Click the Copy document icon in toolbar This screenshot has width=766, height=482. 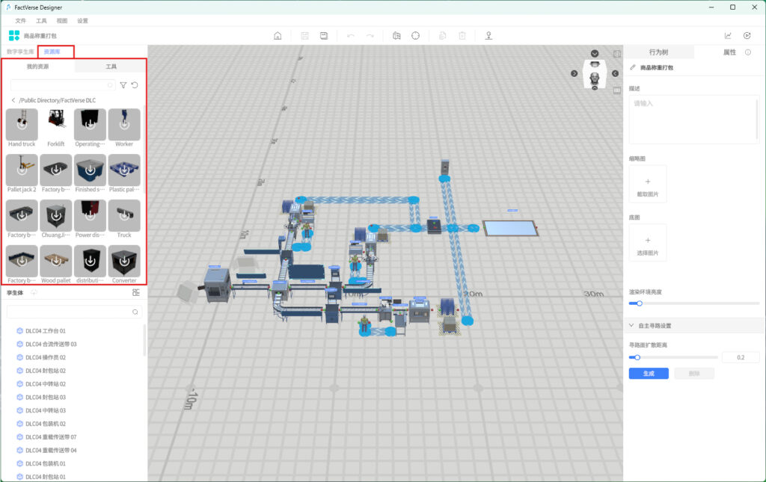pyautogui.click(x=443, y=36)
